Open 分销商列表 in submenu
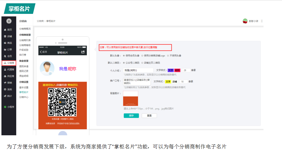 click(25, 40)
